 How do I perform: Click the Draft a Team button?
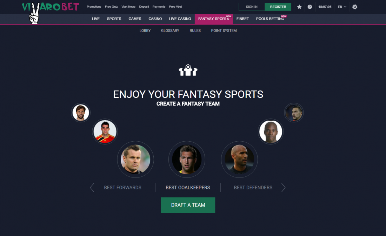pos(188,205)
